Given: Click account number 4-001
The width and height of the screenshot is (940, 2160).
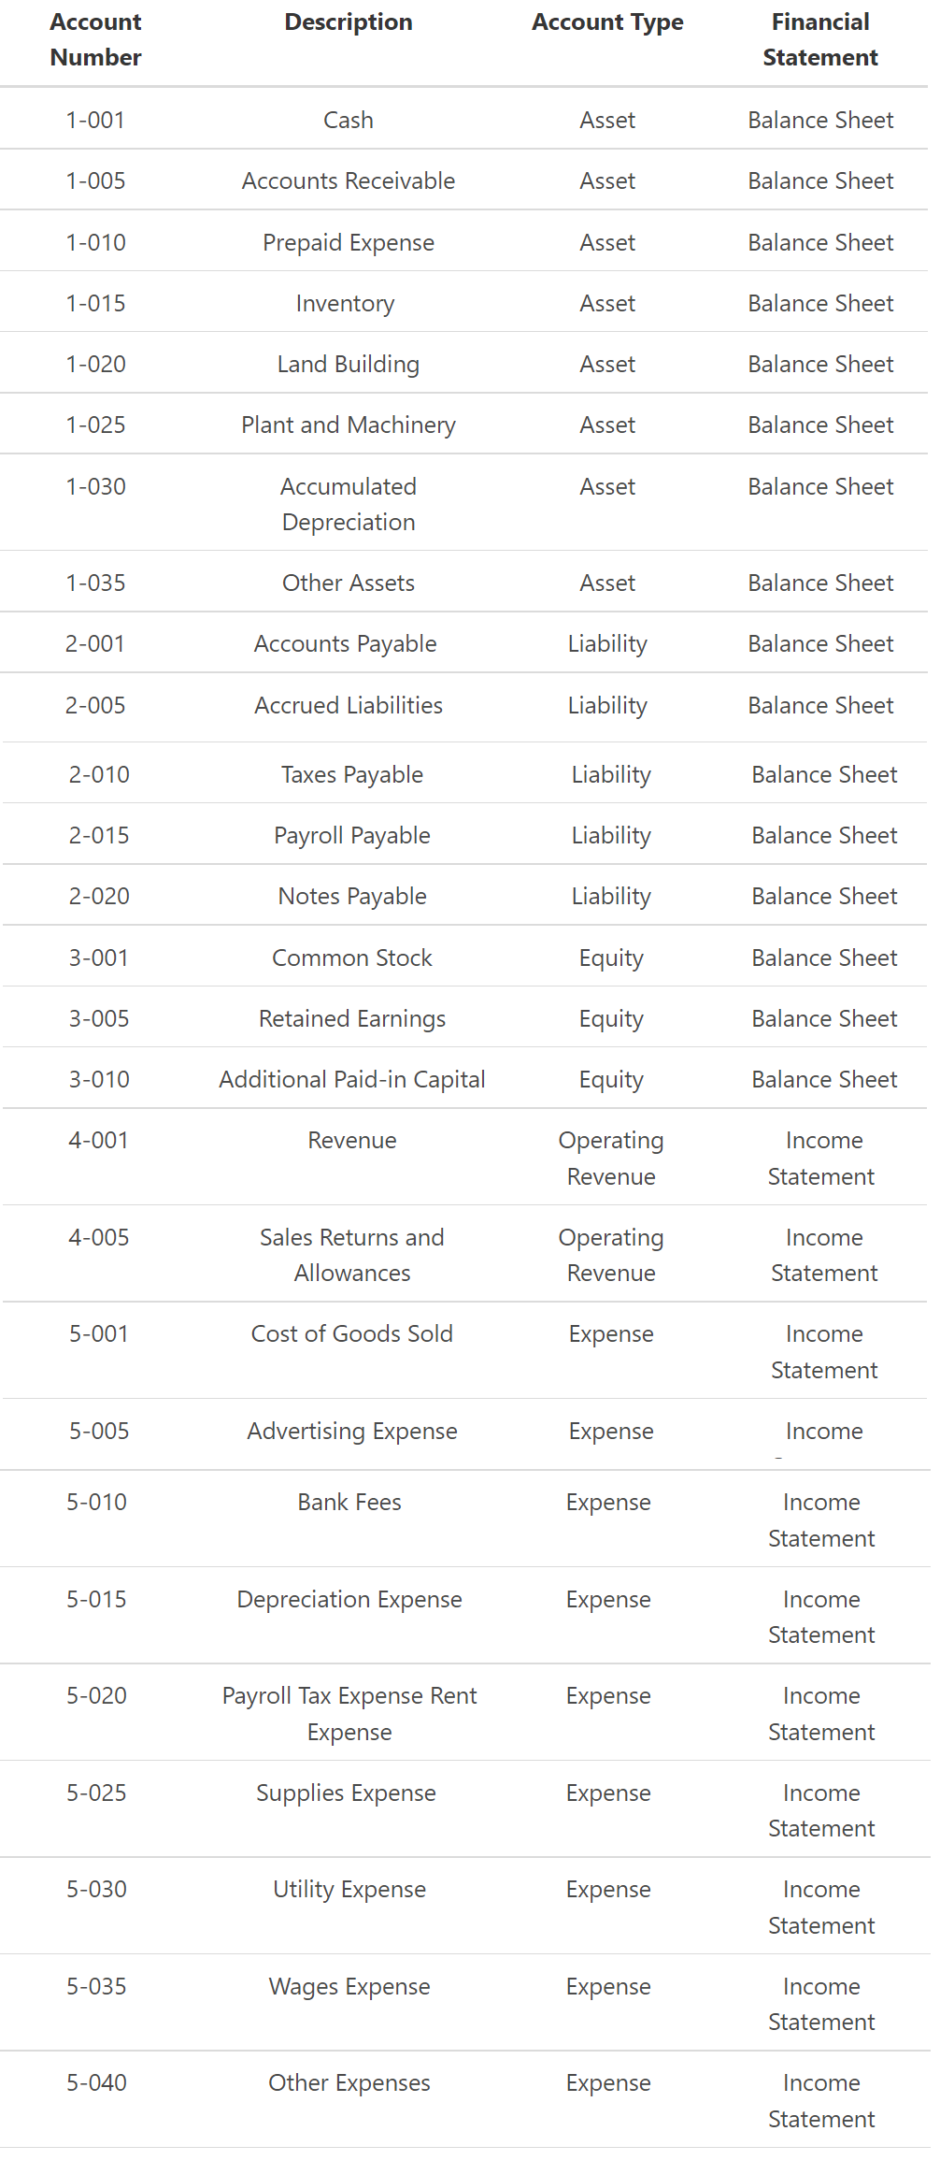Looking at the screenshot, I should point(99,1140).
